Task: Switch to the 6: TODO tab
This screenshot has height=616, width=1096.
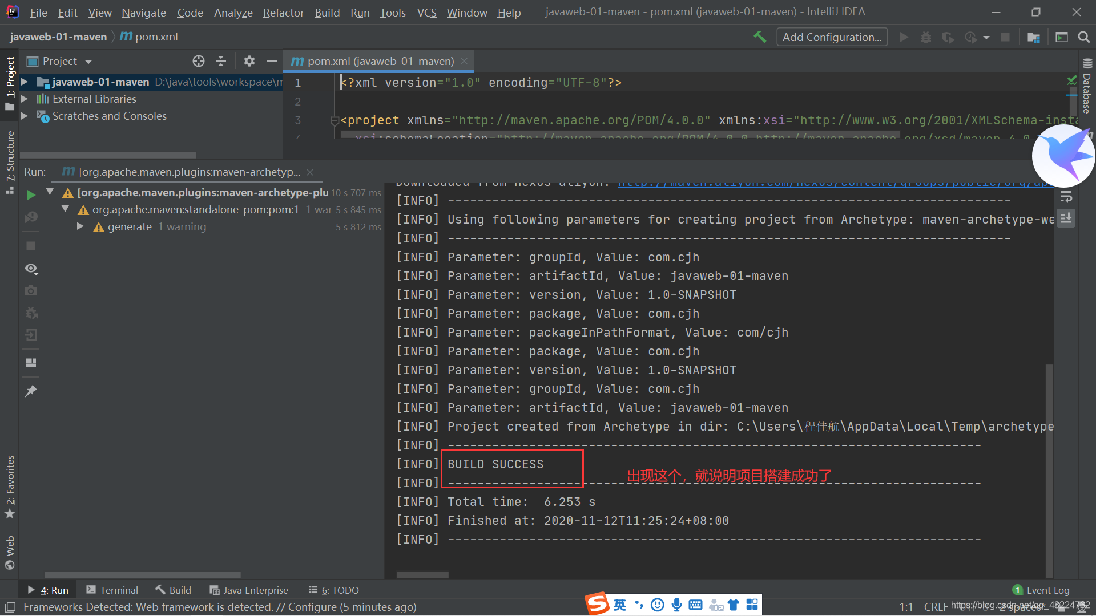Action: click(334, 590)
